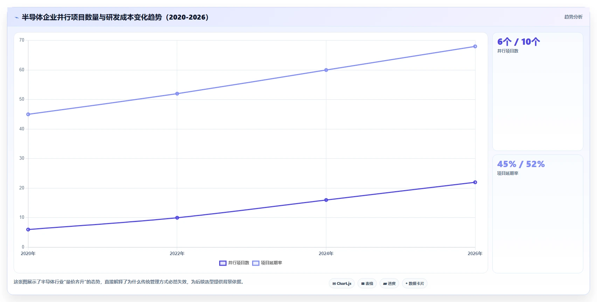Image resolution: width=597 pixels, height=302 pixels.
Task: Click the 2024年 data point on 并行项目数 line
Action: [x=326, y=200]
